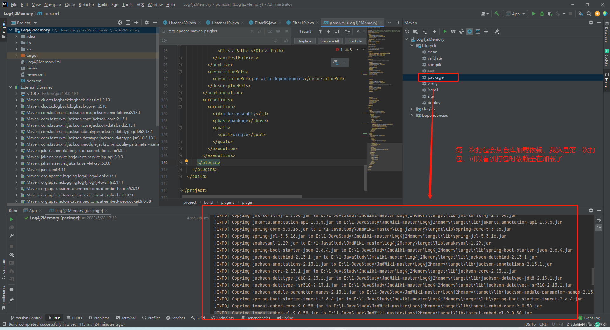Click Generate Sources and Update Folders icon

click(x=416, y=31)
